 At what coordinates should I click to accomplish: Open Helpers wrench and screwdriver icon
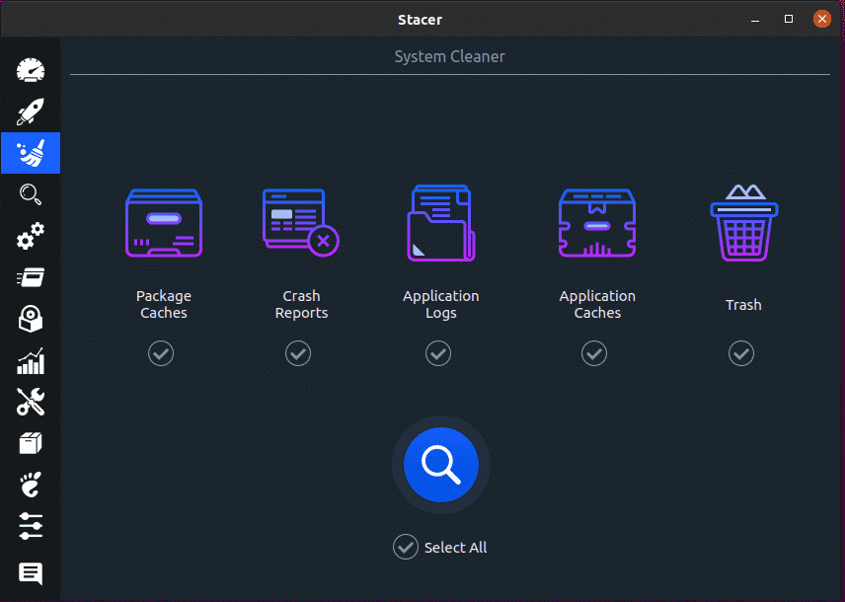coord(31,402)
